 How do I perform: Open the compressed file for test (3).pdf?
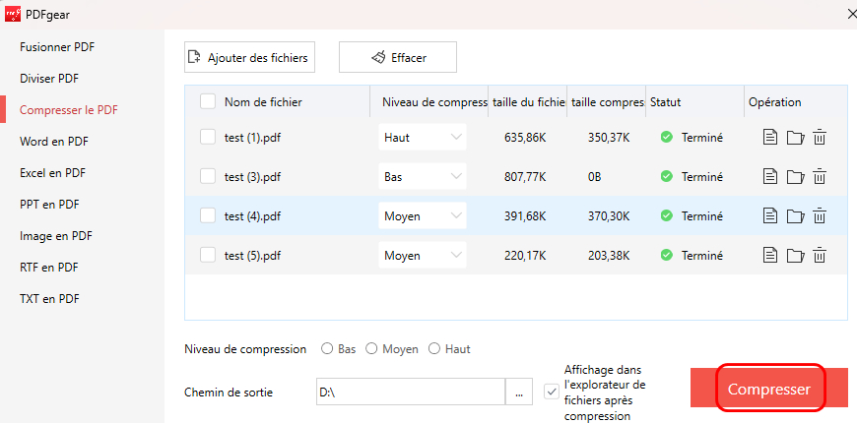tap(770, 177)
